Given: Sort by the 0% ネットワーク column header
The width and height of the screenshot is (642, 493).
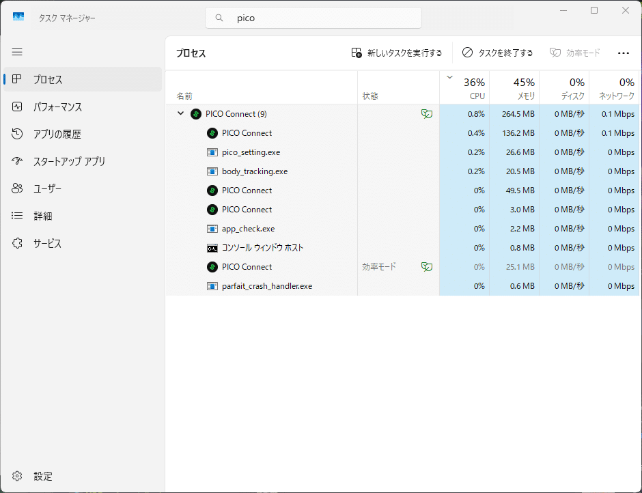Looking at the screenshot, I should (614, 87).
